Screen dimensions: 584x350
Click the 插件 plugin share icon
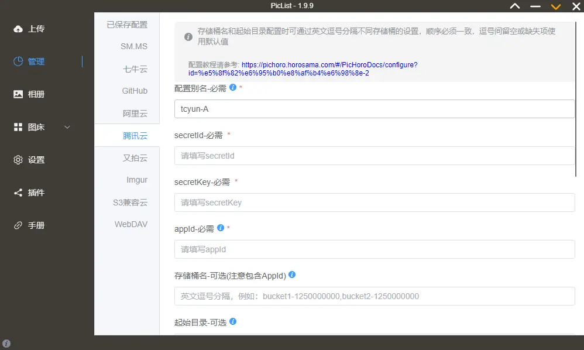(x=18, y=193)
